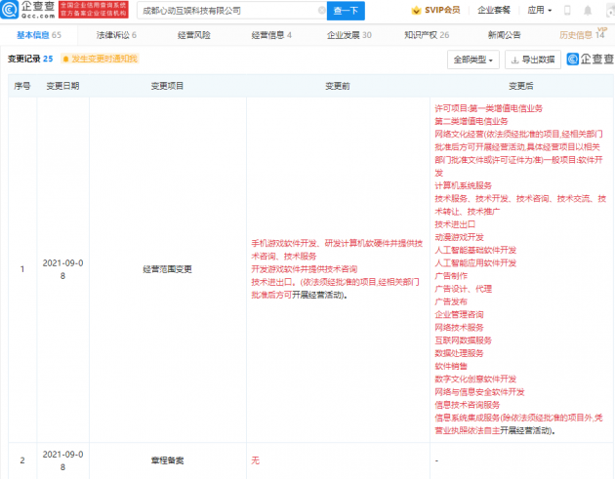Click the 开发游戏软件并提供技术咨询 line
The image size is (615, 479).
(305, 269)
